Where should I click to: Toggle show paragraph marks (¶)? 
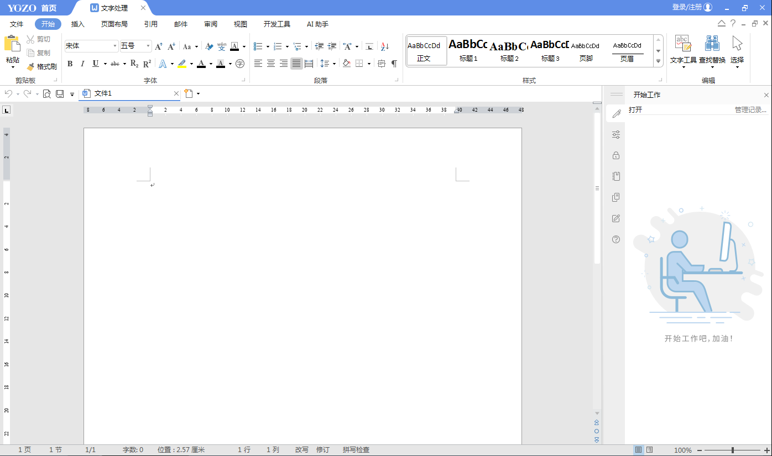point(394,64)
